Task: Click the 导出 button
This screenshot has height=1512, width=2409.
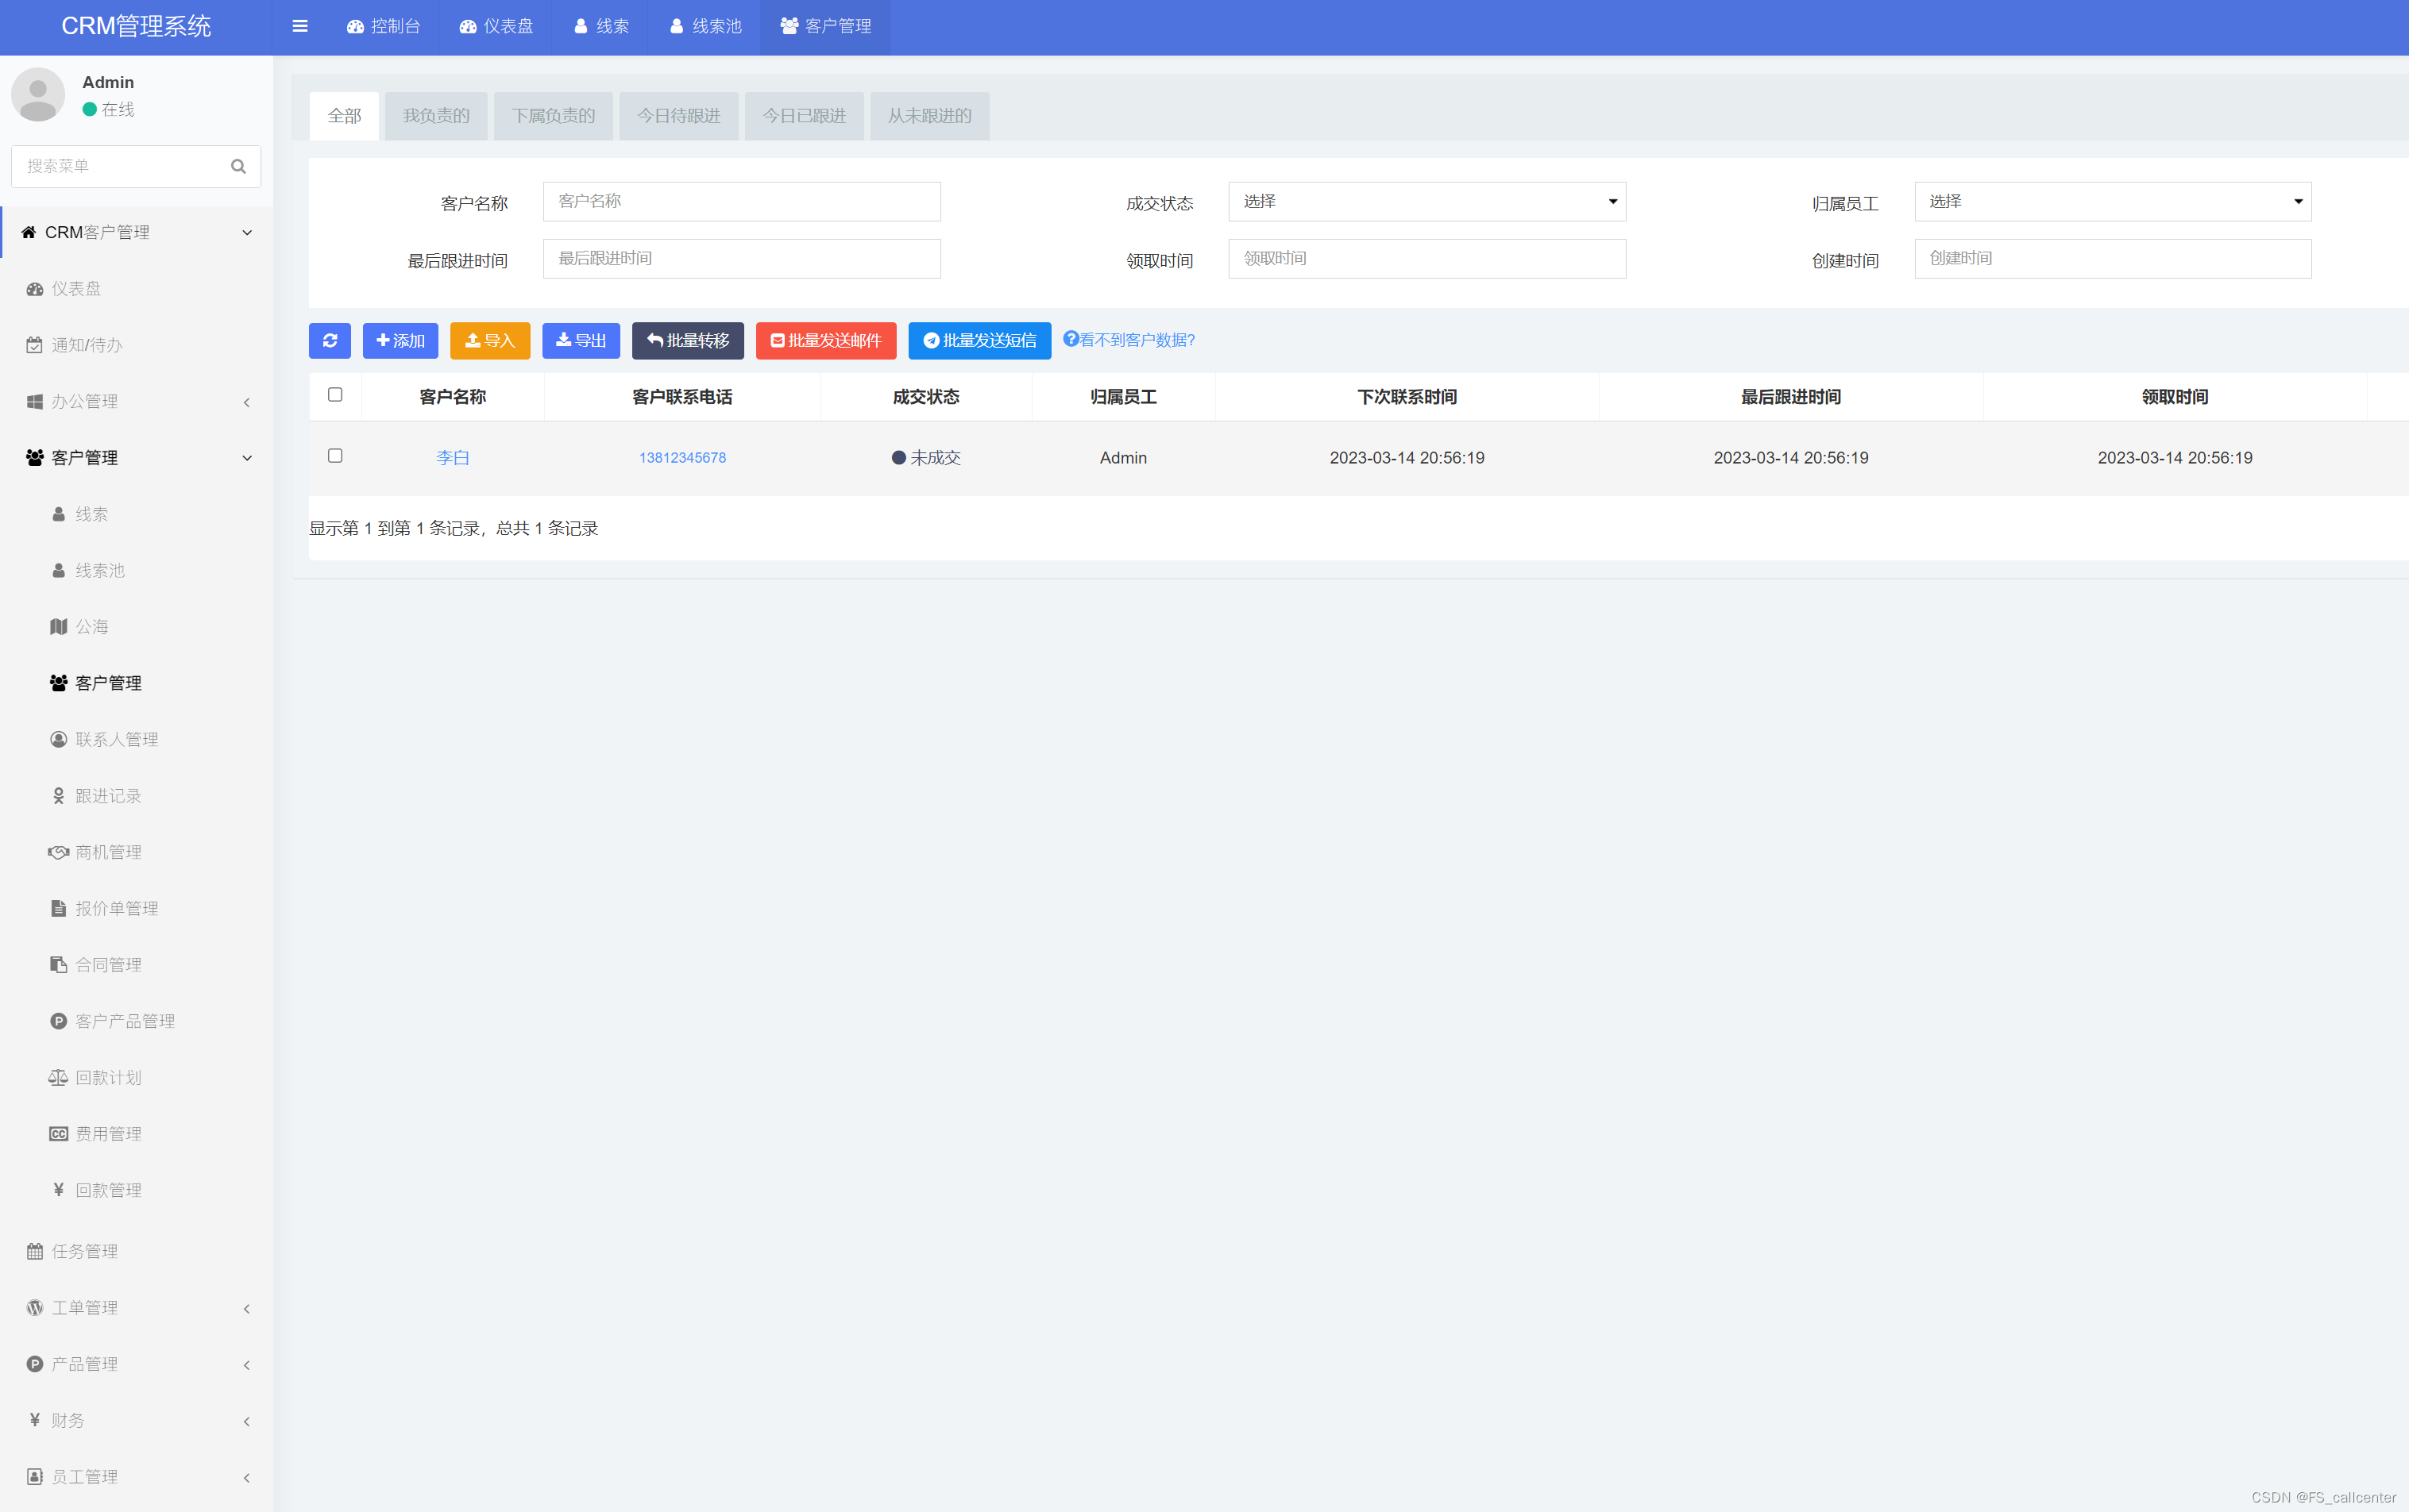Action: pos(581,340)
